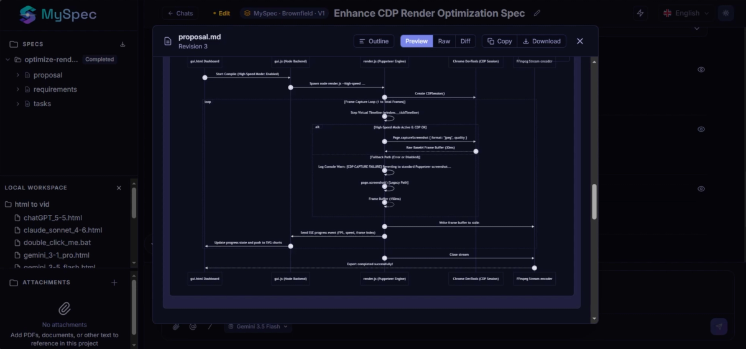Click the html to vid folder icon
The image size is (746, 349).
[9, 204]
